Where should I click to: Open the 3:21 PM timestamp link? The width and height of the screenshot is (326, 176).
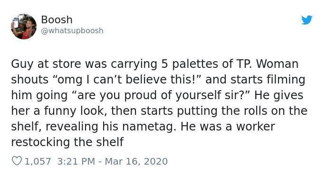point(76,161)
